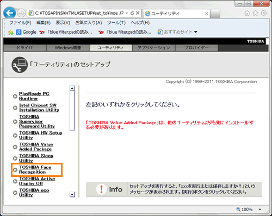Click the greyed Forward arrow button

[x=21, y=13]
